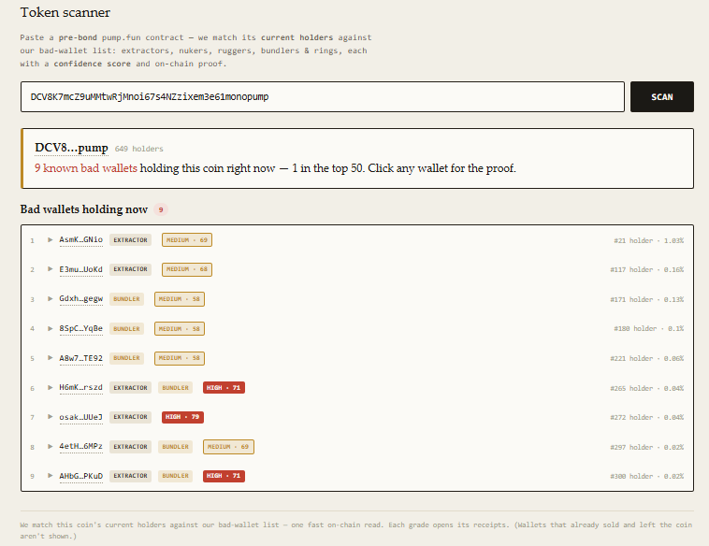Click EXTRACTOR tag on AHbG…PKuD row
The height and width of the screenshot is (546, 709).
tap(130, 476)
